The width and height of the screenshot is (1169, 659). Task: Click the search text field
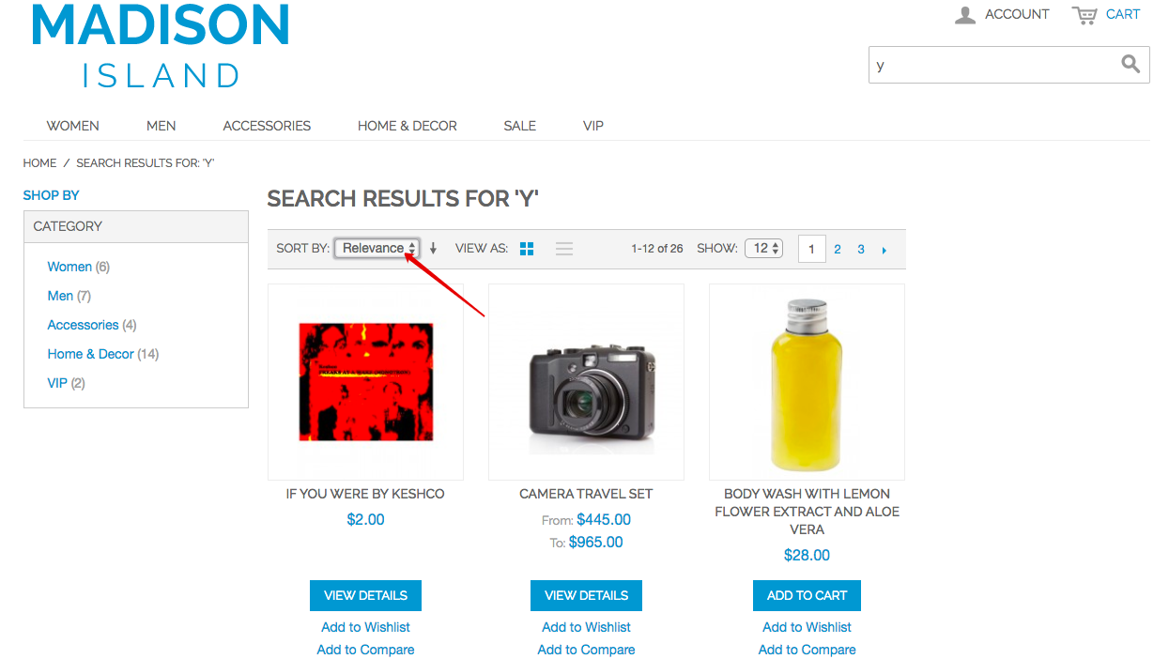(995, 65)
